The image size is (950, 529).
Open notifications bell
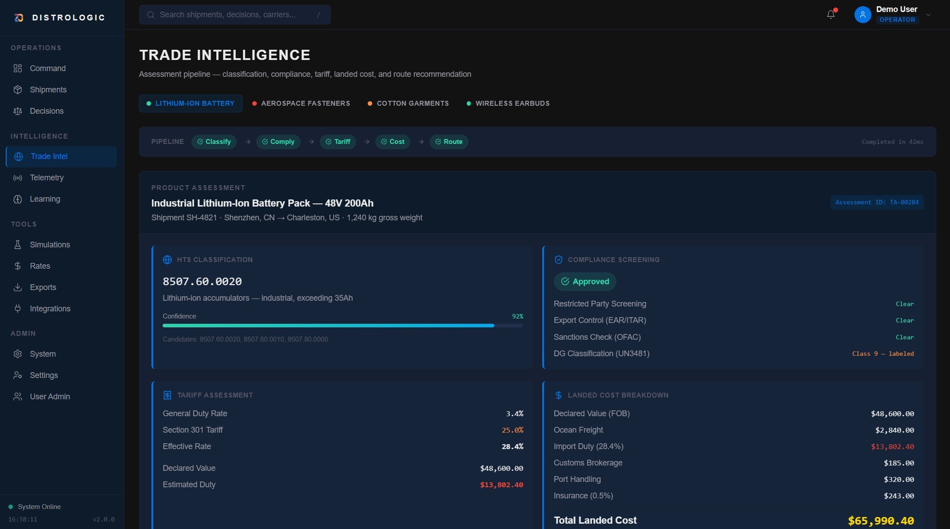(831, 15)
